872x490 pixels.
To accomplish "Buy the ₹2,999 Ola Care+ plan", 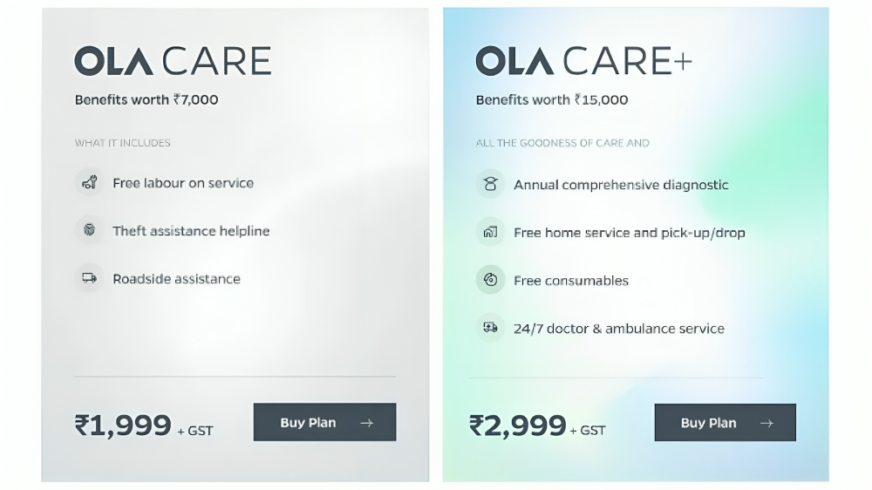I will point(726,423).
